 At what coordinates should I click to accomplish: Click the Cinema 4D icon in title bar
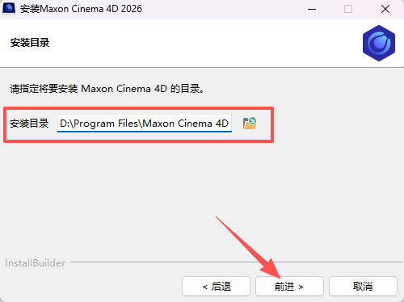click(x=9, y=9)
